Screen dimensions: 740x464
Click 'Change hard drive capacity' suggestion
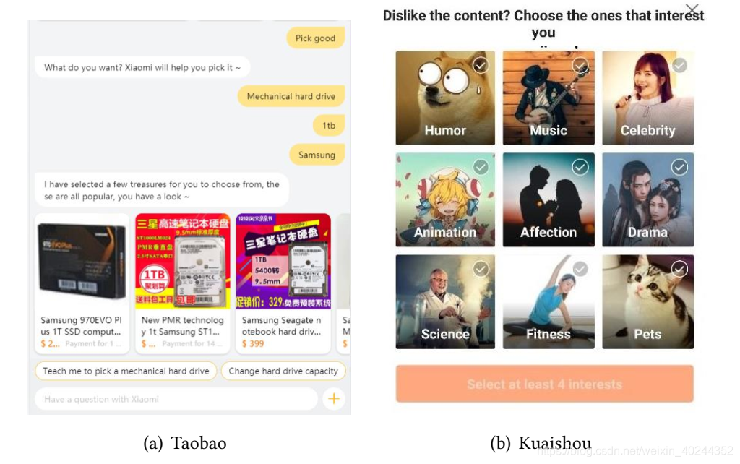coord(283,371)
